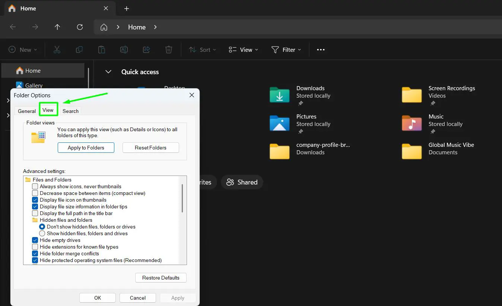The height and width of the screenshot is (306, 502).
Task: Open the Sort dropdown
Action: tap(203, 49)
